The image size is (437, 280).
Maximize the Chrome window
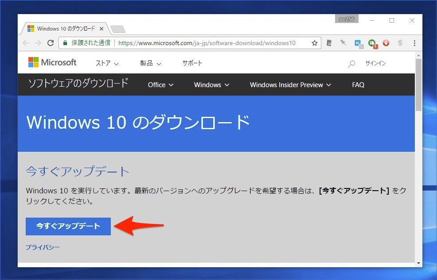392,20
